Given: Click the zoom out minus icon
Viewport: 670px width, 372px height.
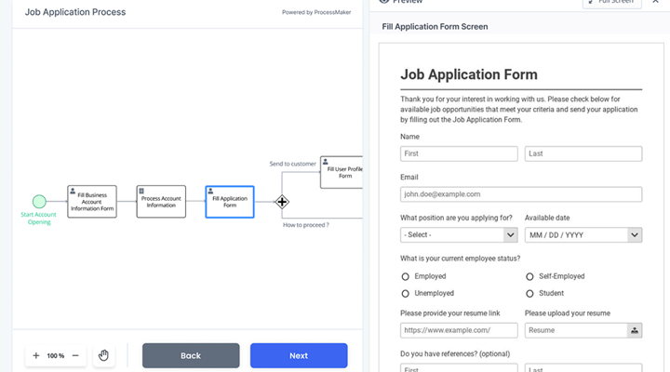Looking at the screenshot, I should [75, 355].
